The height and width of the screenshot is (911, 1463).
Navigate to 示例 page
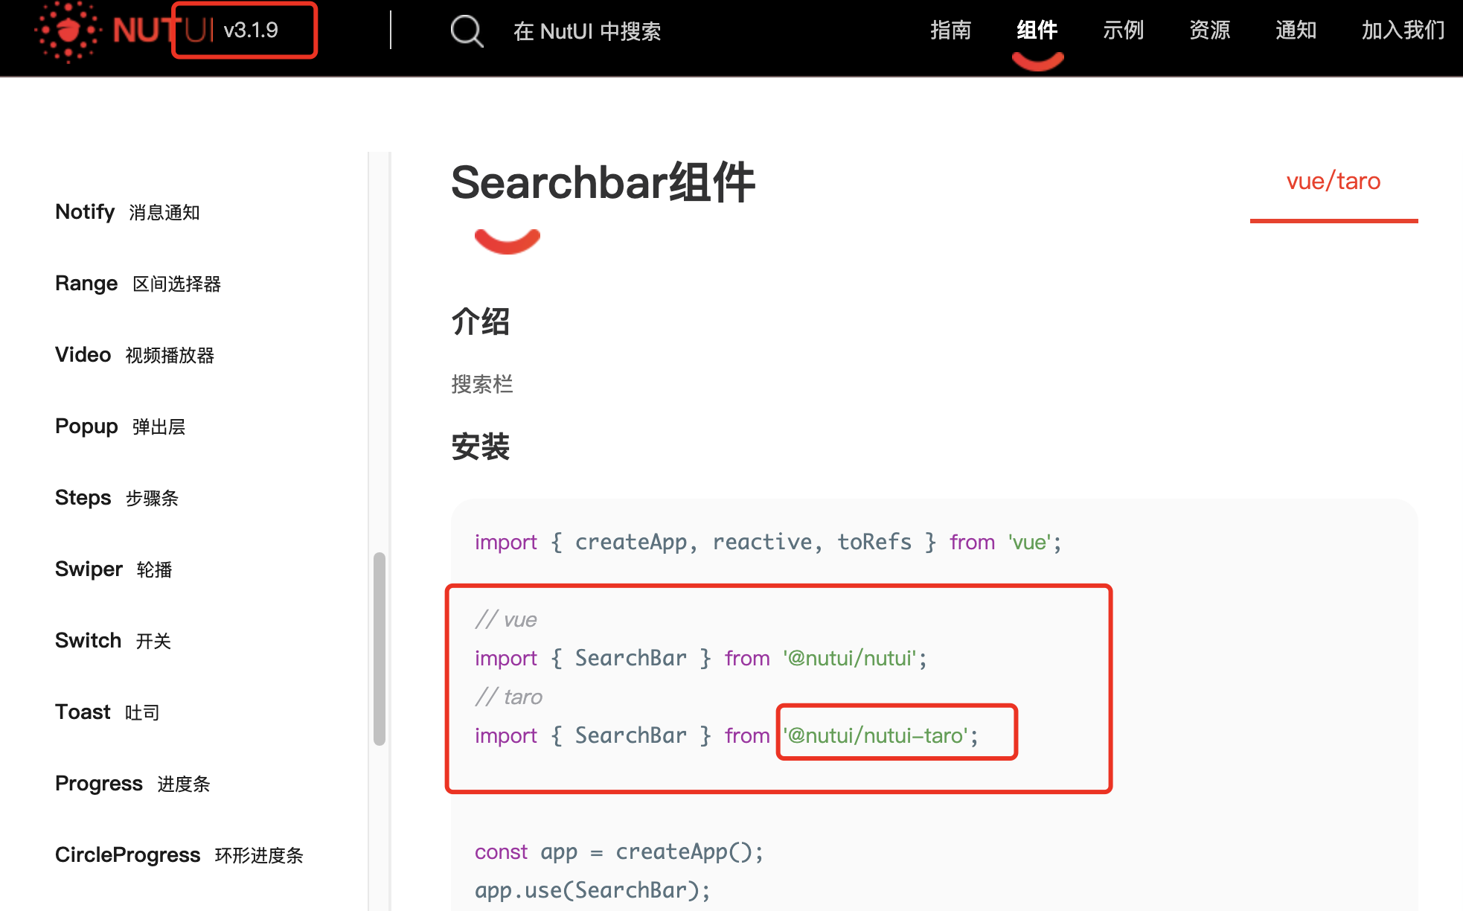point(1124,30)
